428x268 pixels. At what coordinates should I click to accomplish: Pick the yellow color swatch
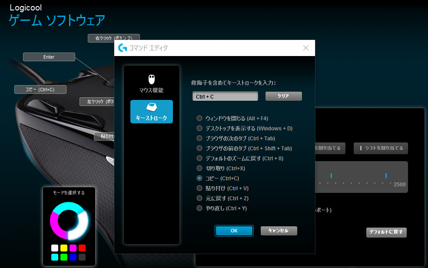[x=64, y=248]
